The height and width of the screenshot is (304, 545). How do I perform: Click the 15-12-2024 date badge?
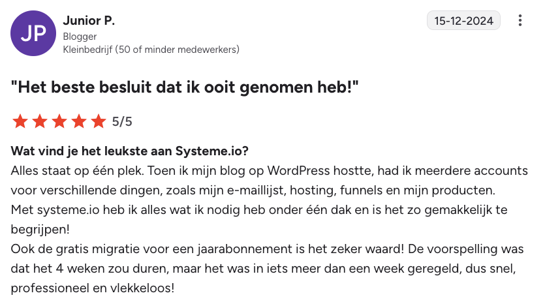463,21
